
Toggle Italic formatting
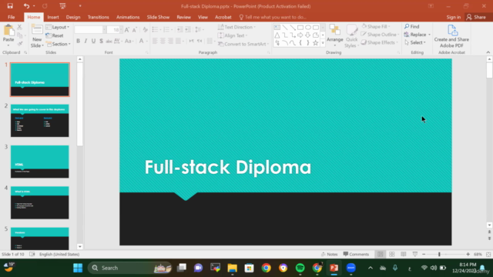coord(86,41)
